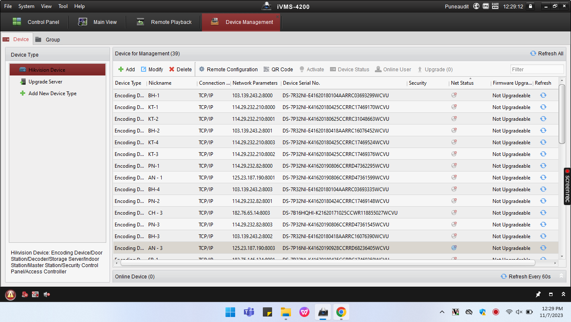Image resolution: width=571 pixels, height=322 pixels.
Task: Click the network status globe icon in the title bar
Action: 476,6
